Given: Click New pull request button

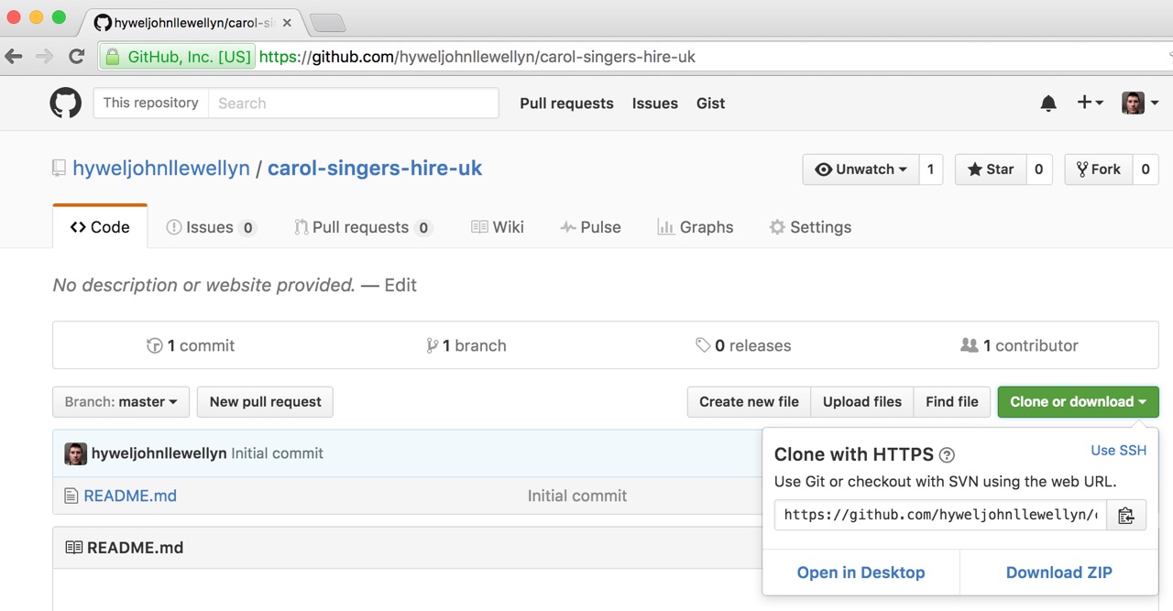Looking at the screenshot, I should [265, 402].
